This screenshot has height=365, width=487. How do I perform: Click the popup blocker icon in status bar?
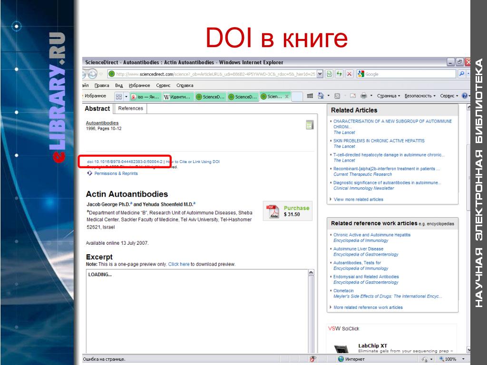pos(312,359)
